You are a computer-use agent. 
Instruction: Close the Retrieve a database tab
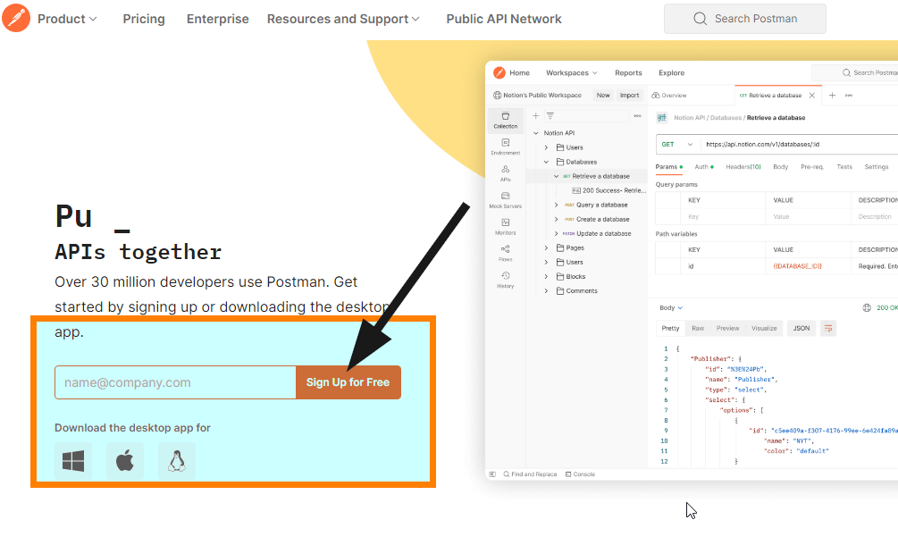pos(812,95)
